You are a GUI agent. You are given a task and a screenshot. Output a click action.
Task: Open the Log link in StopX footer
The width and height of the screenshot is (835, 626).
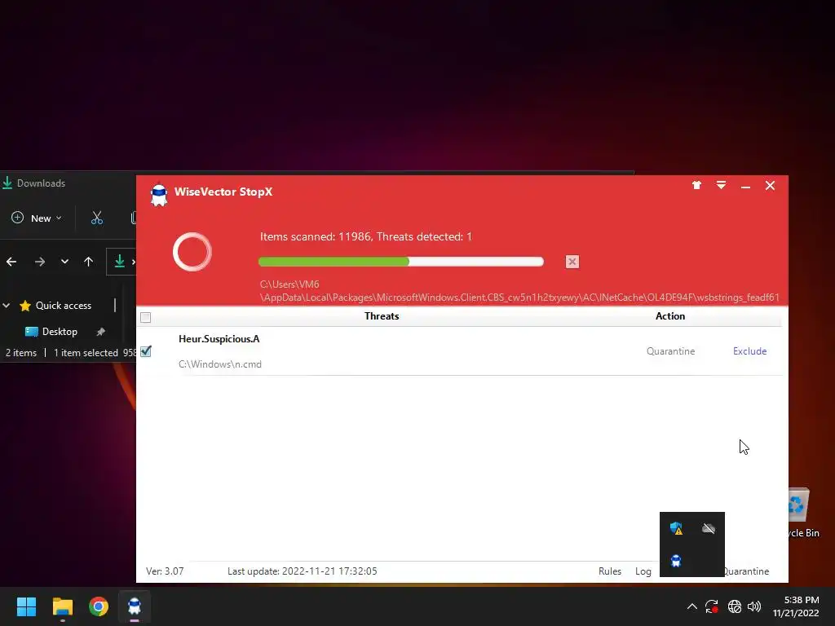[x=643, y=571]
